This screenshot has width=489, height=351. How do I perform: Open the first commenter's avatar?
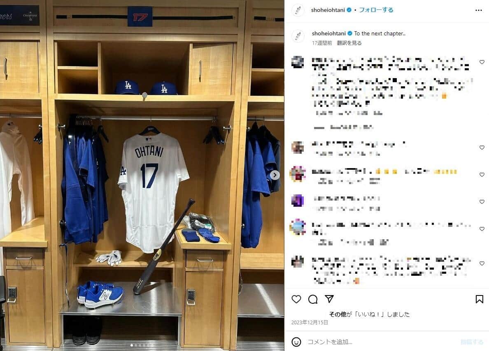[x=298, y=62]
